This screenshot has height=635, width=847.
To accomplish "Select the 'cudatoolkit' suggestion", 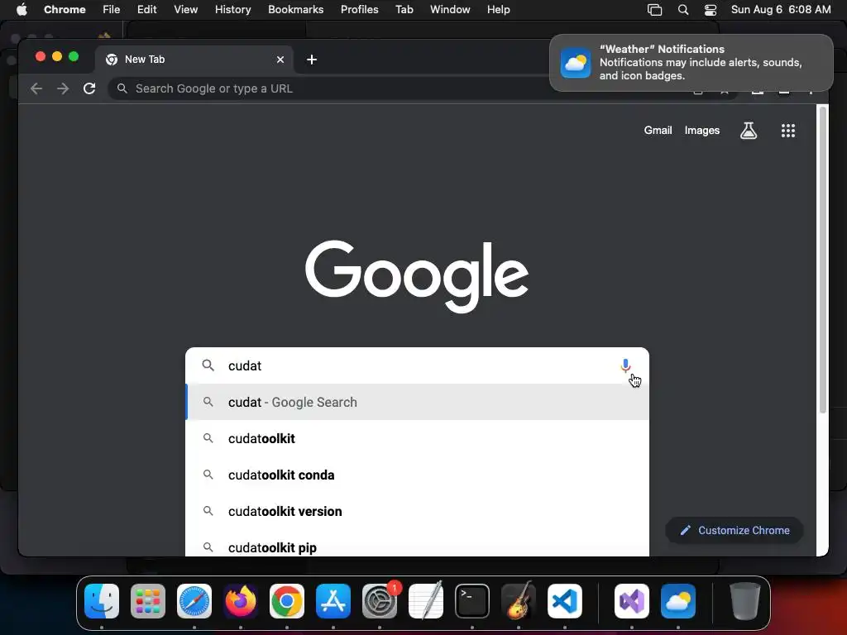I will pyautogui.click(x=417, y=438).
